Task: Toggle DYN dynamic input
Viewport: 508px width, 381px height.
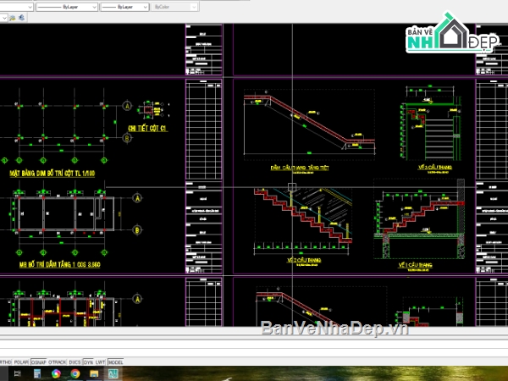Action: (88, 362)
